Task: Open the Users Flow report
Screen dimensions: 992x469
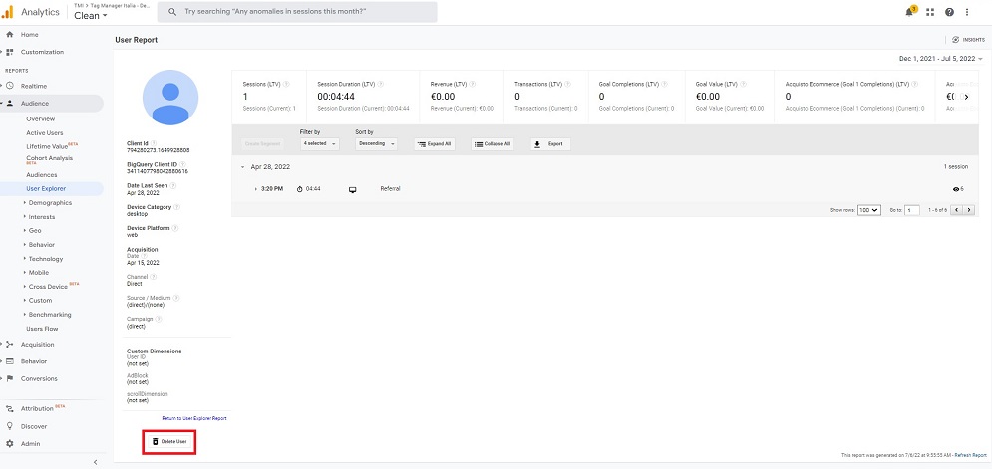Action: [42, 329]
